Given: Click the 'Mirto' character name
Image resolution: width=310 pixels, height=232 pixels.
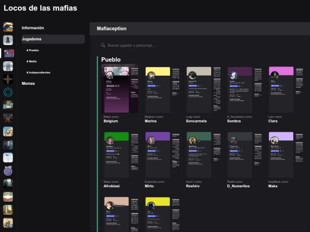Looking at the screenshot, I should pos(149,186).
